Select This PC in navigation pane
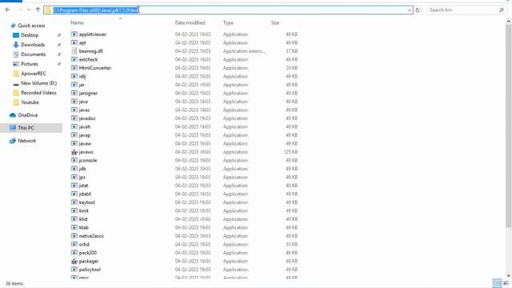The height and width of the screenshot is (288, 512). pos(26,128)
